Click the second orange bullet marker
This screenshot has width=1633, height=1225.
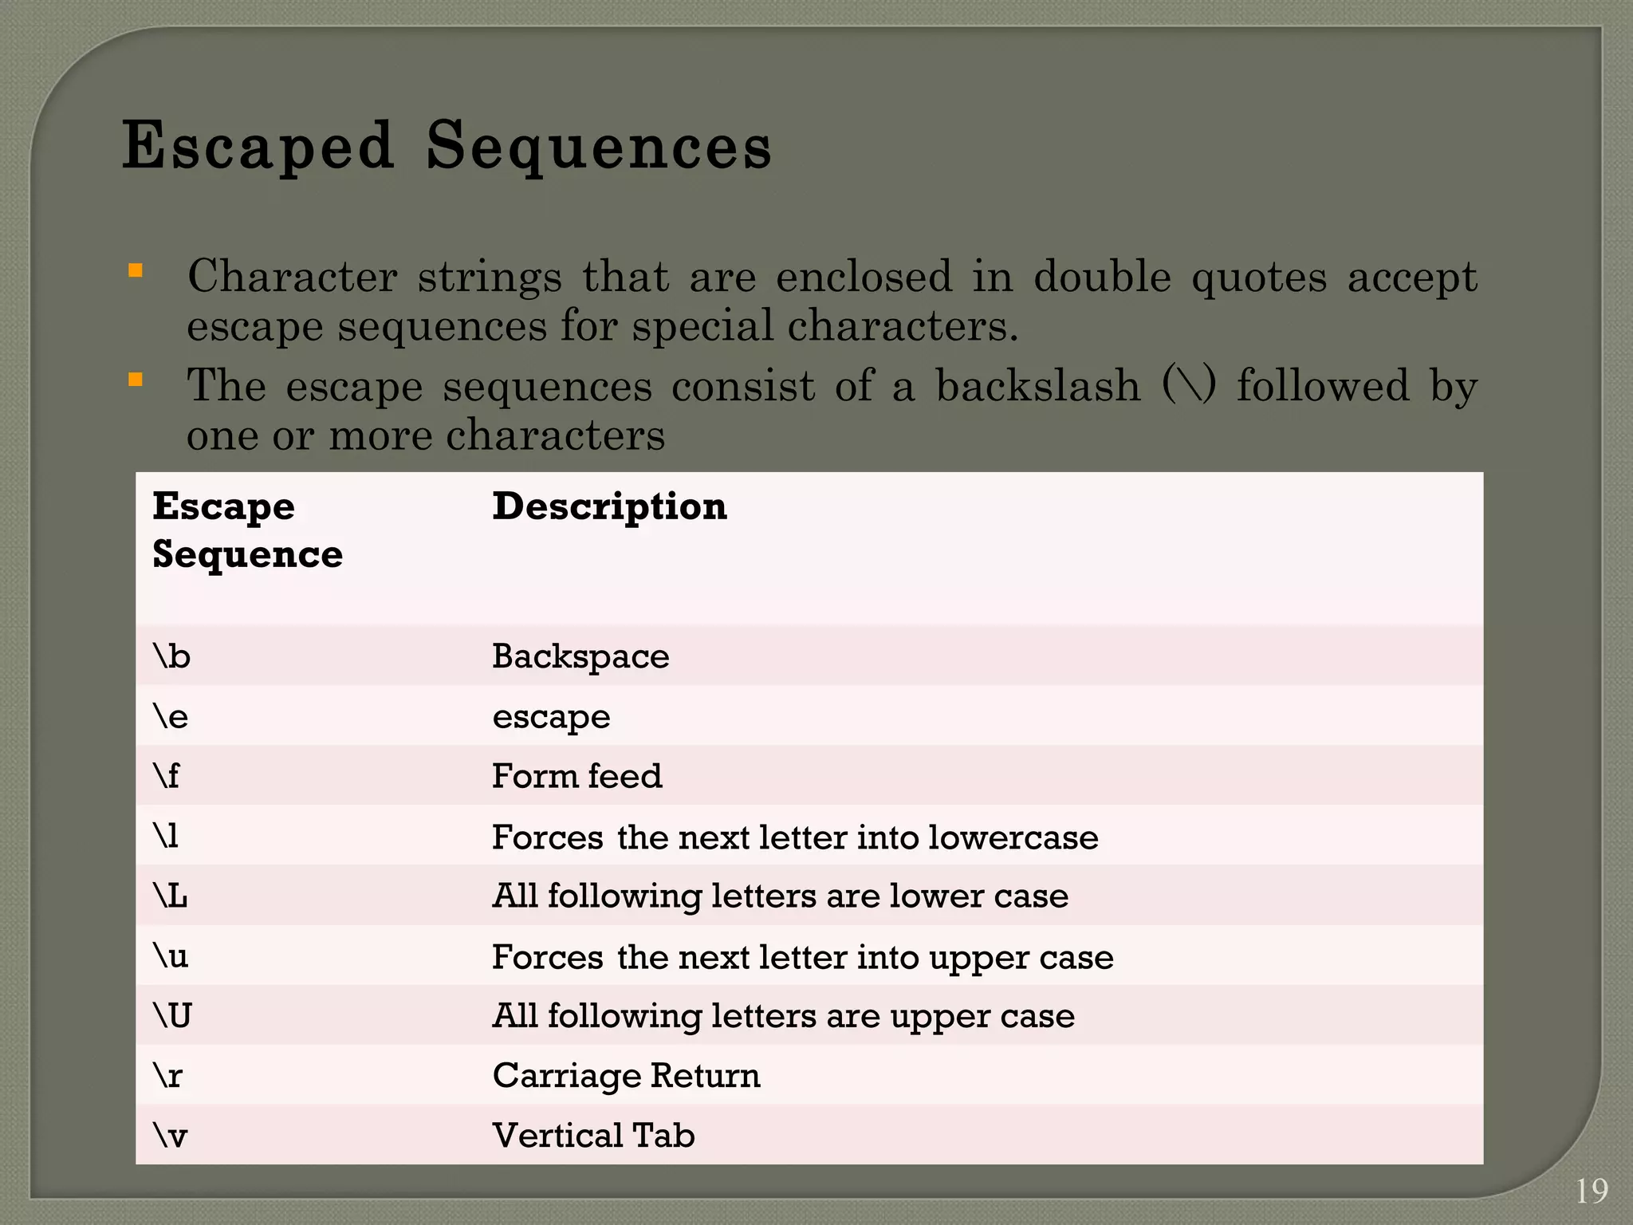[x=136, y=380]
